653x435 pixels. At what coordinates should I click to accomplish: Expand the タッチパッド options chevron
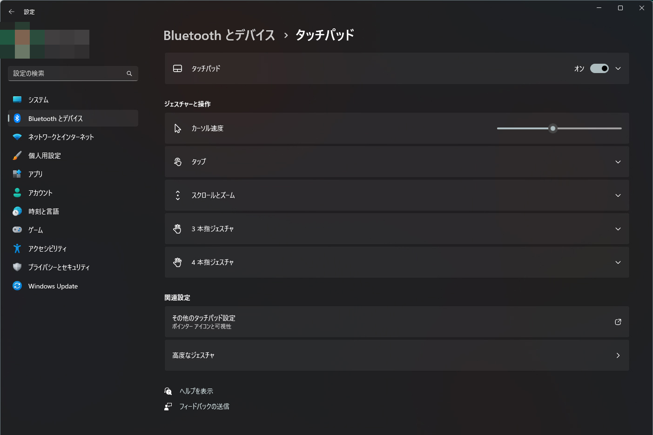[x=618, y=68]
